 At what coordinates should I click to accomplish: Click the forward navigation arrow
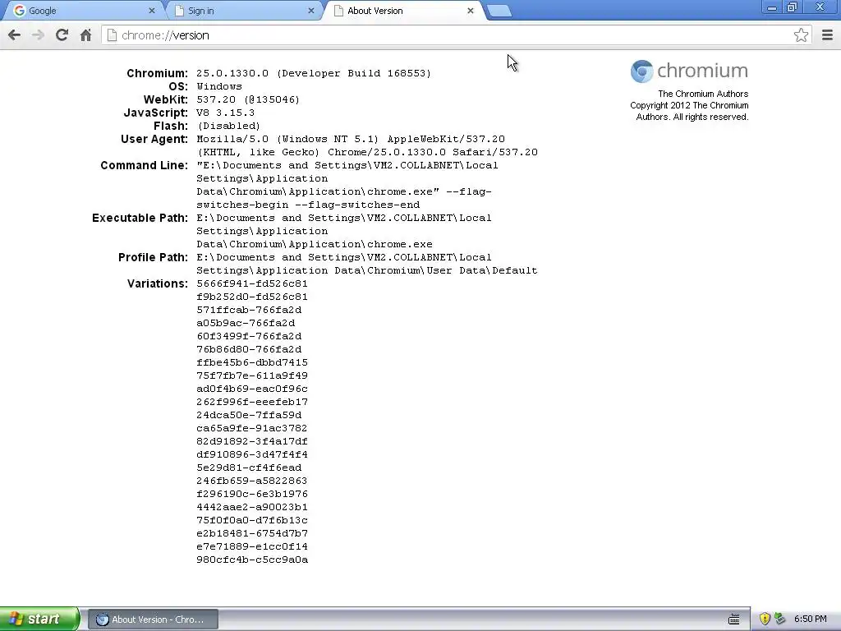[x=38, y=35]
